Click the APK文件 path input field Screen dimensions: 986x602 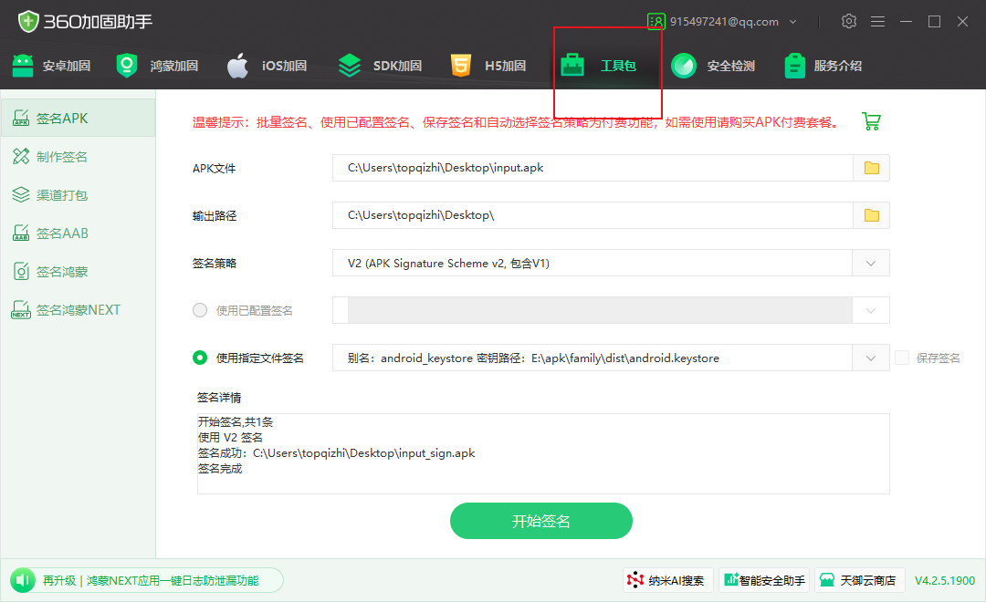(593, 168)
